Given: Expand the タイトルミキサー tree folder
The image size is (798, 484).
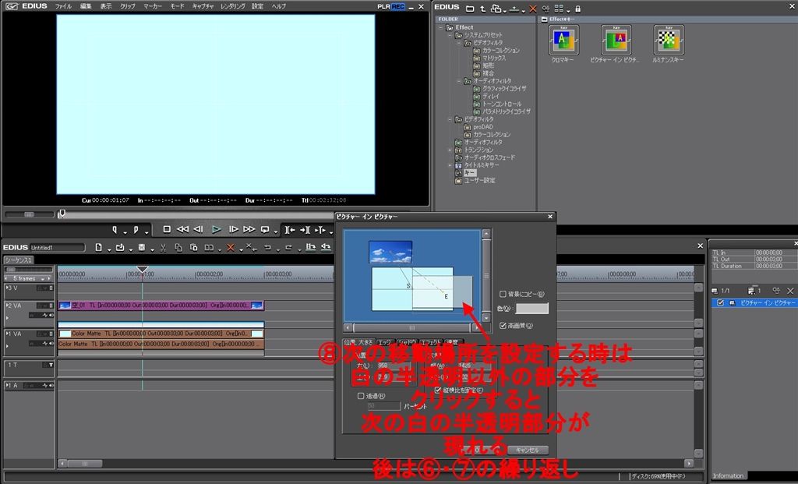Looking at the screenshot, I should [450, 165].
